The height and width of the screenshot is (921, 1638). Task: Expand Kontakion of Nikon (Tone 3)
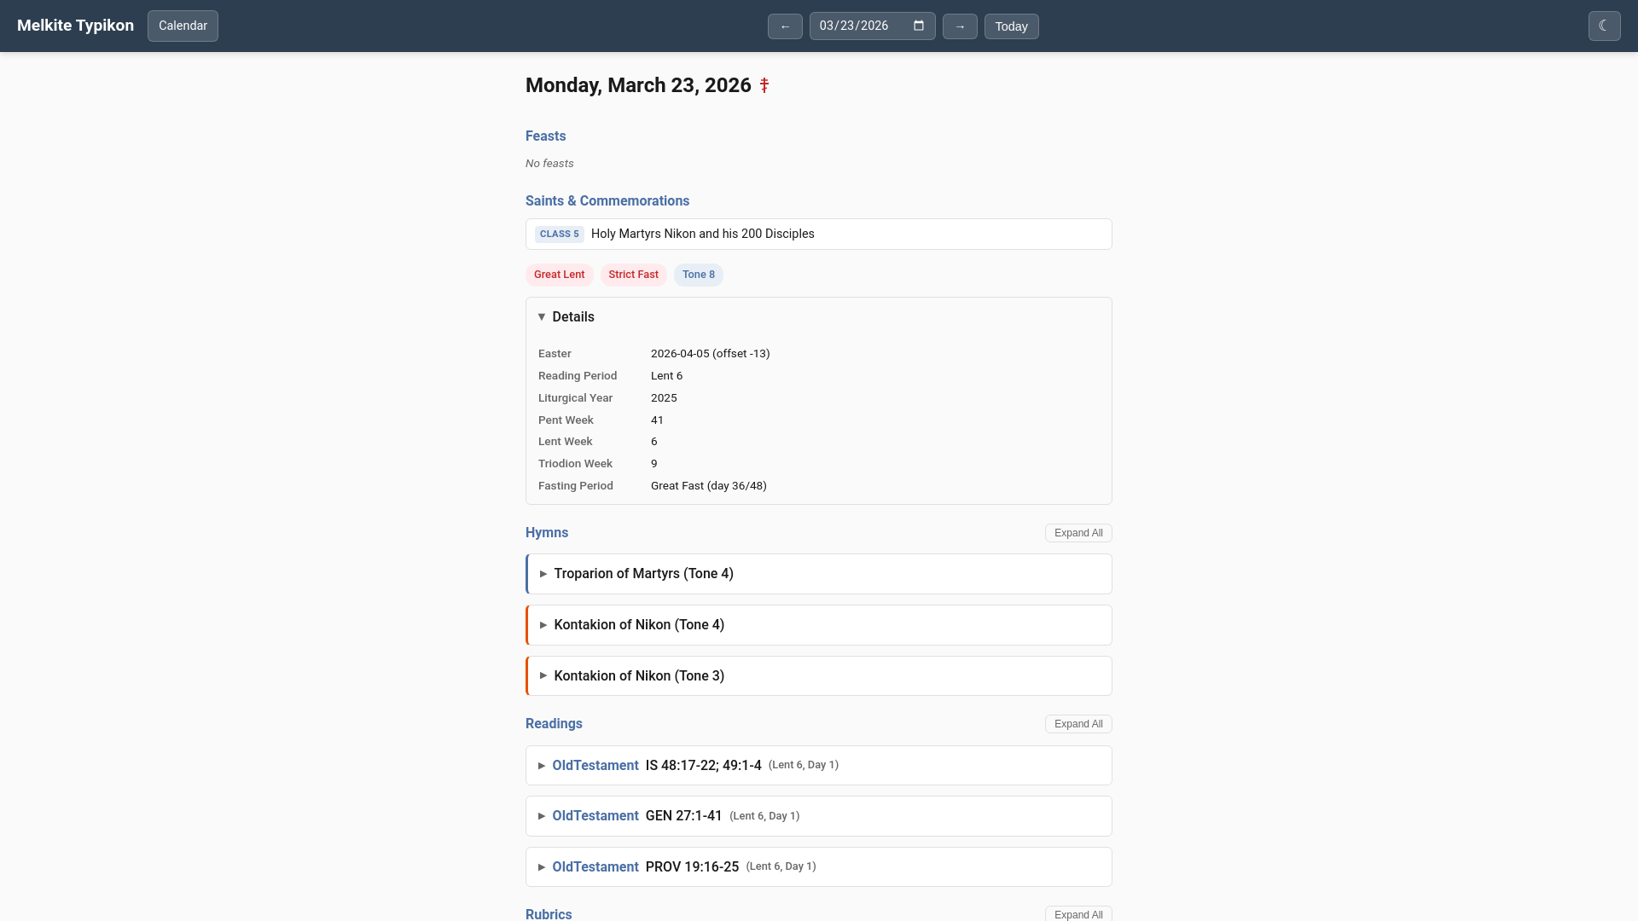(819, 676)
